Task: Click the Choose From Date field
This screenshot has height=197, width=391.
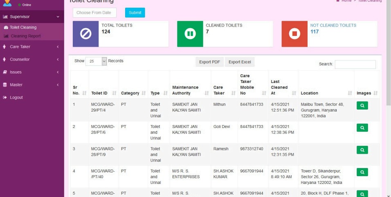Action: click(x=94, y=13)
